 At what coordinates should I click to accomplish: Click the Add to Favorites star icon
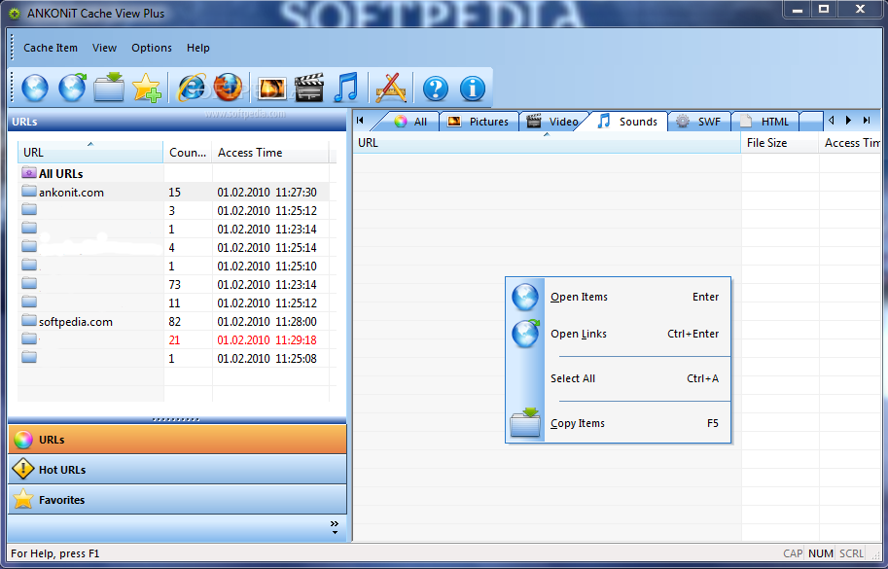[x=147, y=88]
